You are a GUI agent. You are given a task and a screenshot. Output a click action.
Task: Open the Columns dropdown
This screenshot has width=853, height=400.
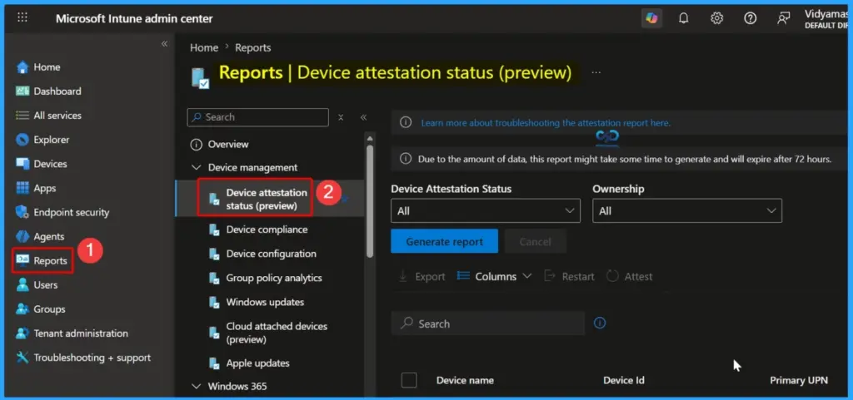[494, 277]
